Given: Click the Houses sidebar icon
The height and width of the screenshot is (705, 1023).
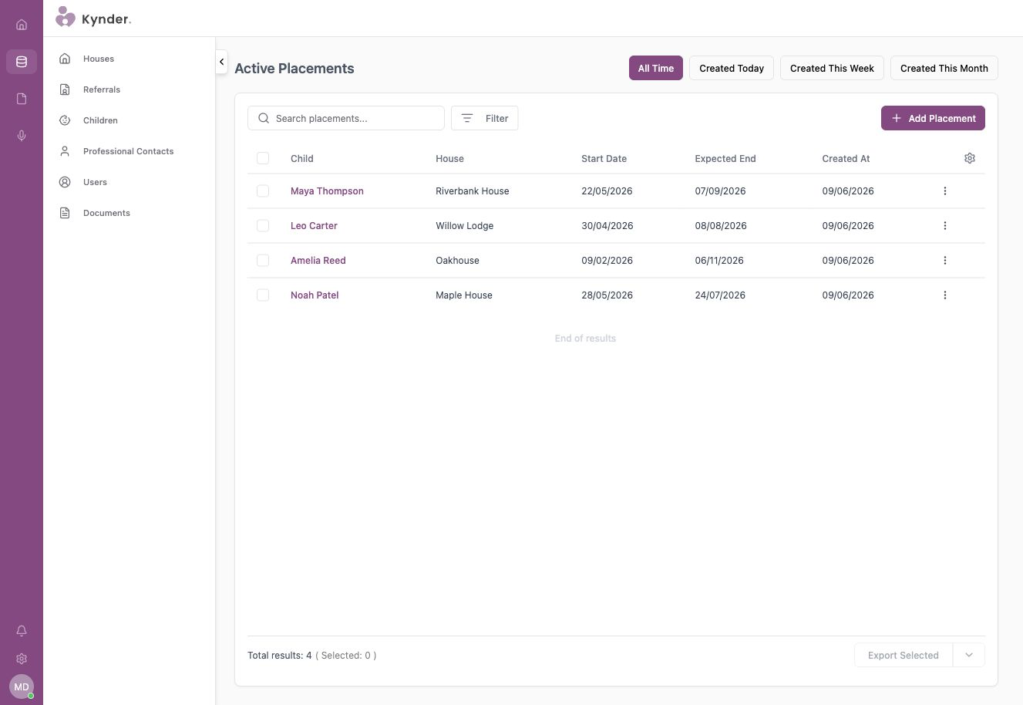Looking at the screenshot, I should pos(66,59).
